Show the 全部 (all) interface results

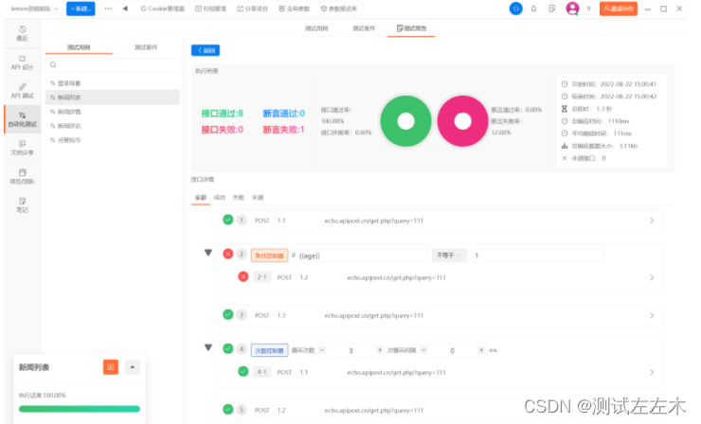[x=201, y=198]
